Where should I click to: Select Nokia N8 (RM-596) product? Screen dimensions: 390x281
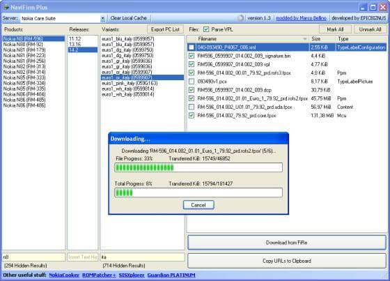33,38
